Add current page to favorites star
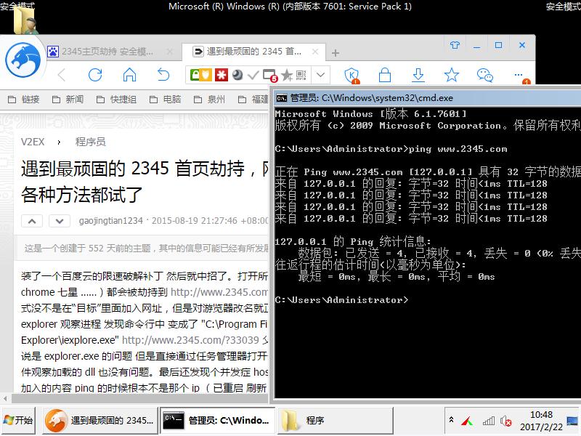 tap(452, 75)
